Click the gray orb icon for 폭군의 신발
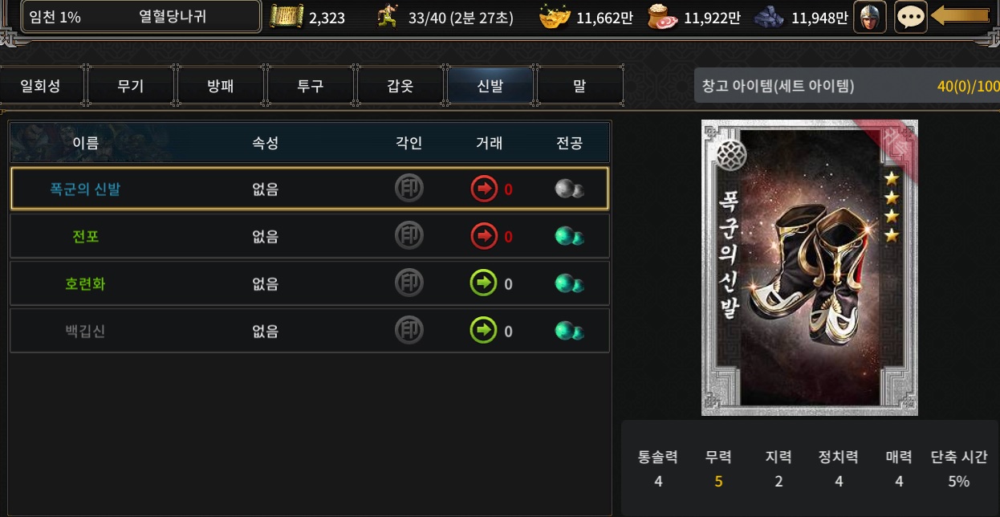 (569, 189)
